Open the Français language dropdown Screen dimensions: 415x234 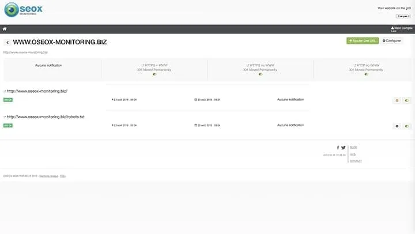[403, 16]
